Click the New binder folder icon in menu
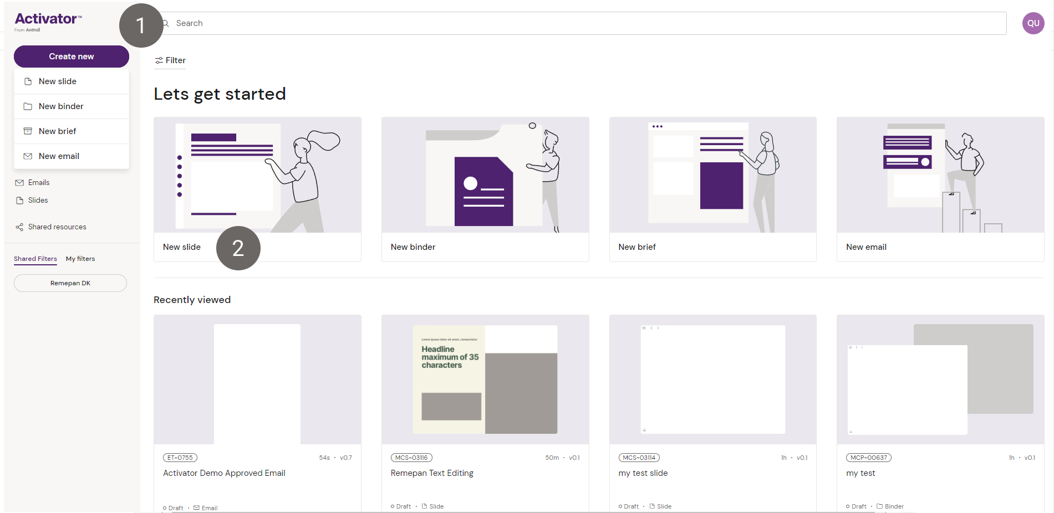 pyautogui.click(x=28, y=106)
